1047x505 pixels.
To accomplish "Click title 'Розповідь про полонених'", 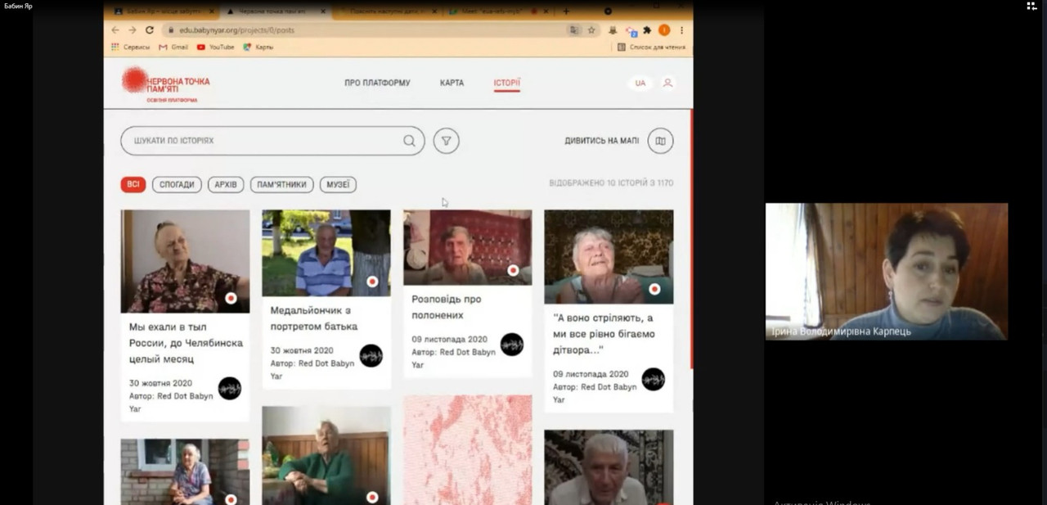I will pos(447,307).
